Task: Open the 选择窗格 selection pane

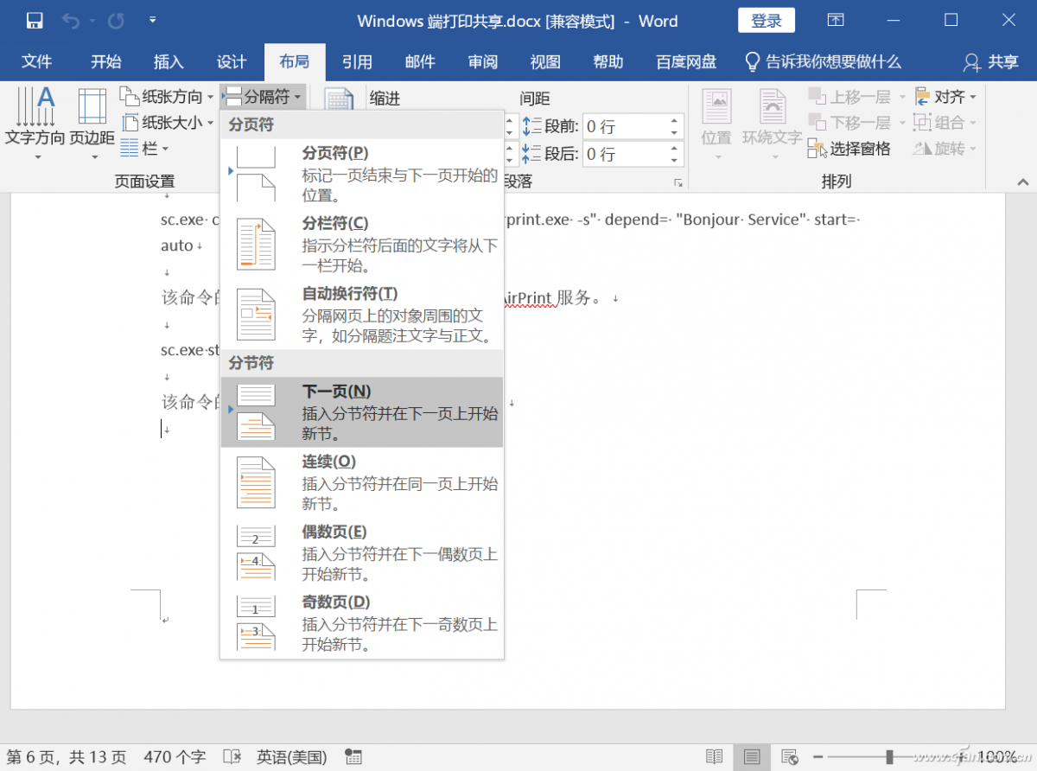Action: [849, 150]
